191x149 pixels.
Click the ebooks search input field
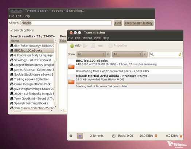pos(66,23)
